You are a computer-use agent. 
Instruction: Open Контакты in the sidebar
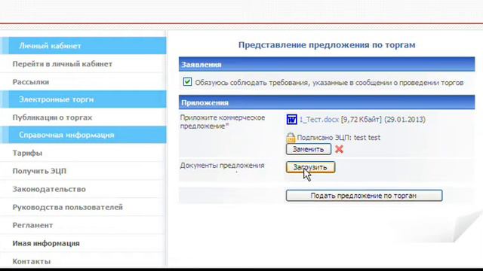[x=32, y=261]
